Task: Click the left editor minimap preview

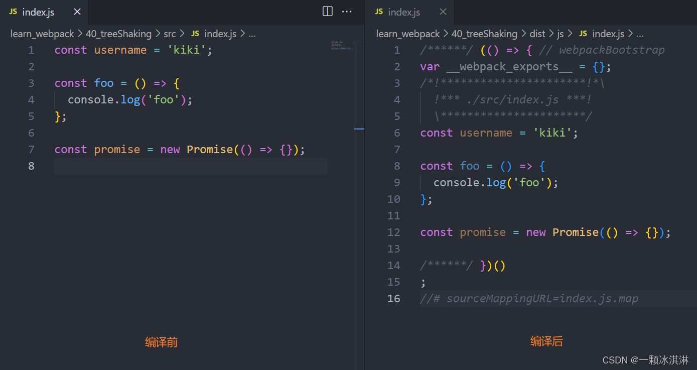Action: 342,46
